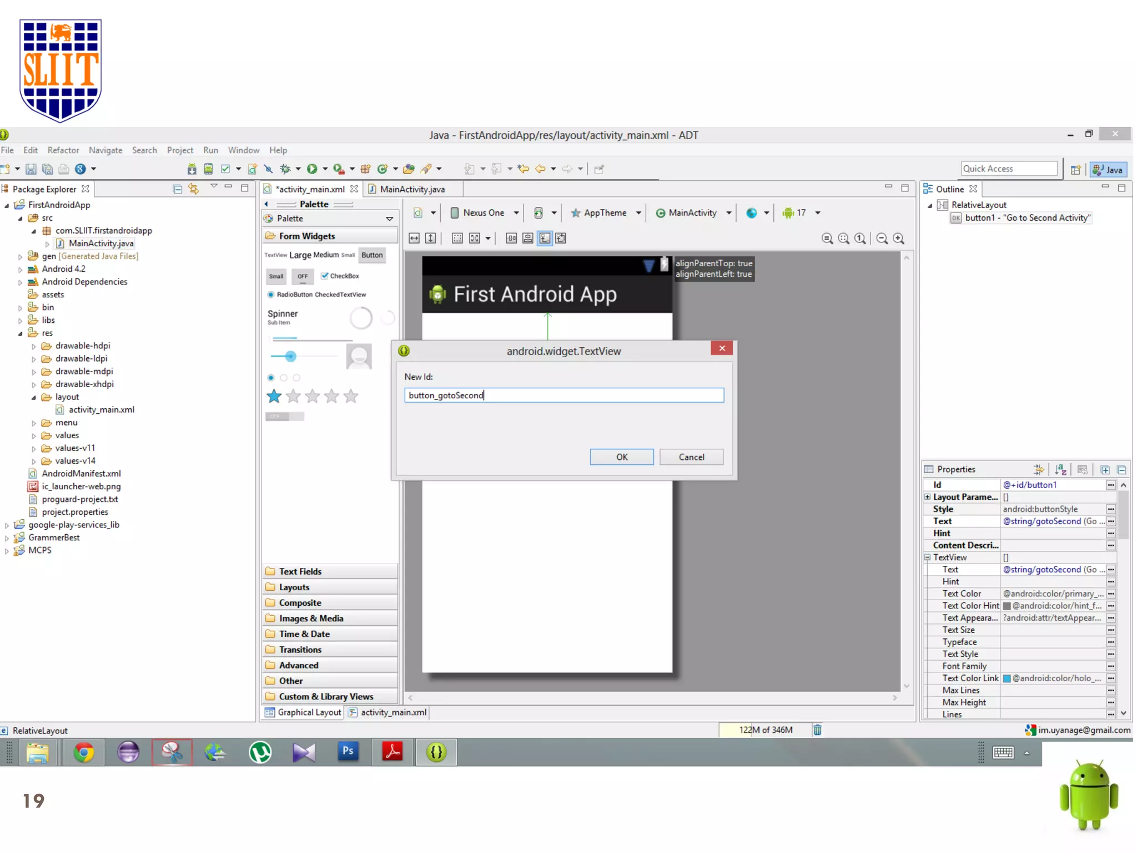Click the New Id text field

pyautogui.click(x=564, y=395)
